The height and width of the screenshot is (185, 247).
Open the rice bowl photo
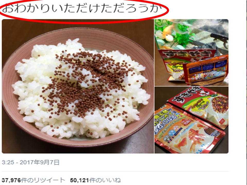coord(78,86)
